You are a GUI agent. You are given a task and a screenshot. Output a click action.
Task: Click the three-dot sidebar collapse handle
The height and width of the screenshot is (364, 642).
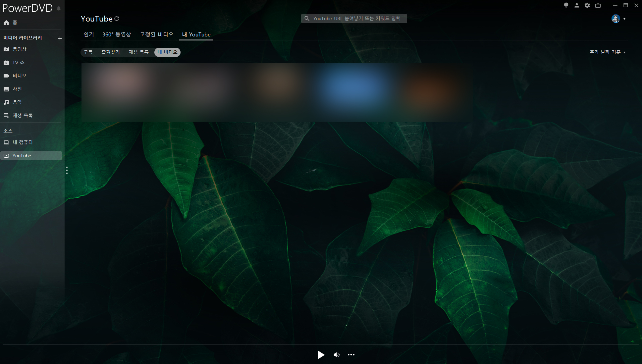coord(67,170)
